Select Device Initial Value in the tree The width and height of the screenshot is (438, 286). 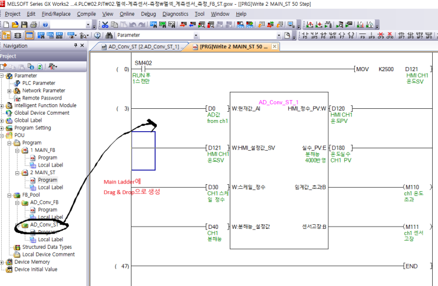[36, 270]
